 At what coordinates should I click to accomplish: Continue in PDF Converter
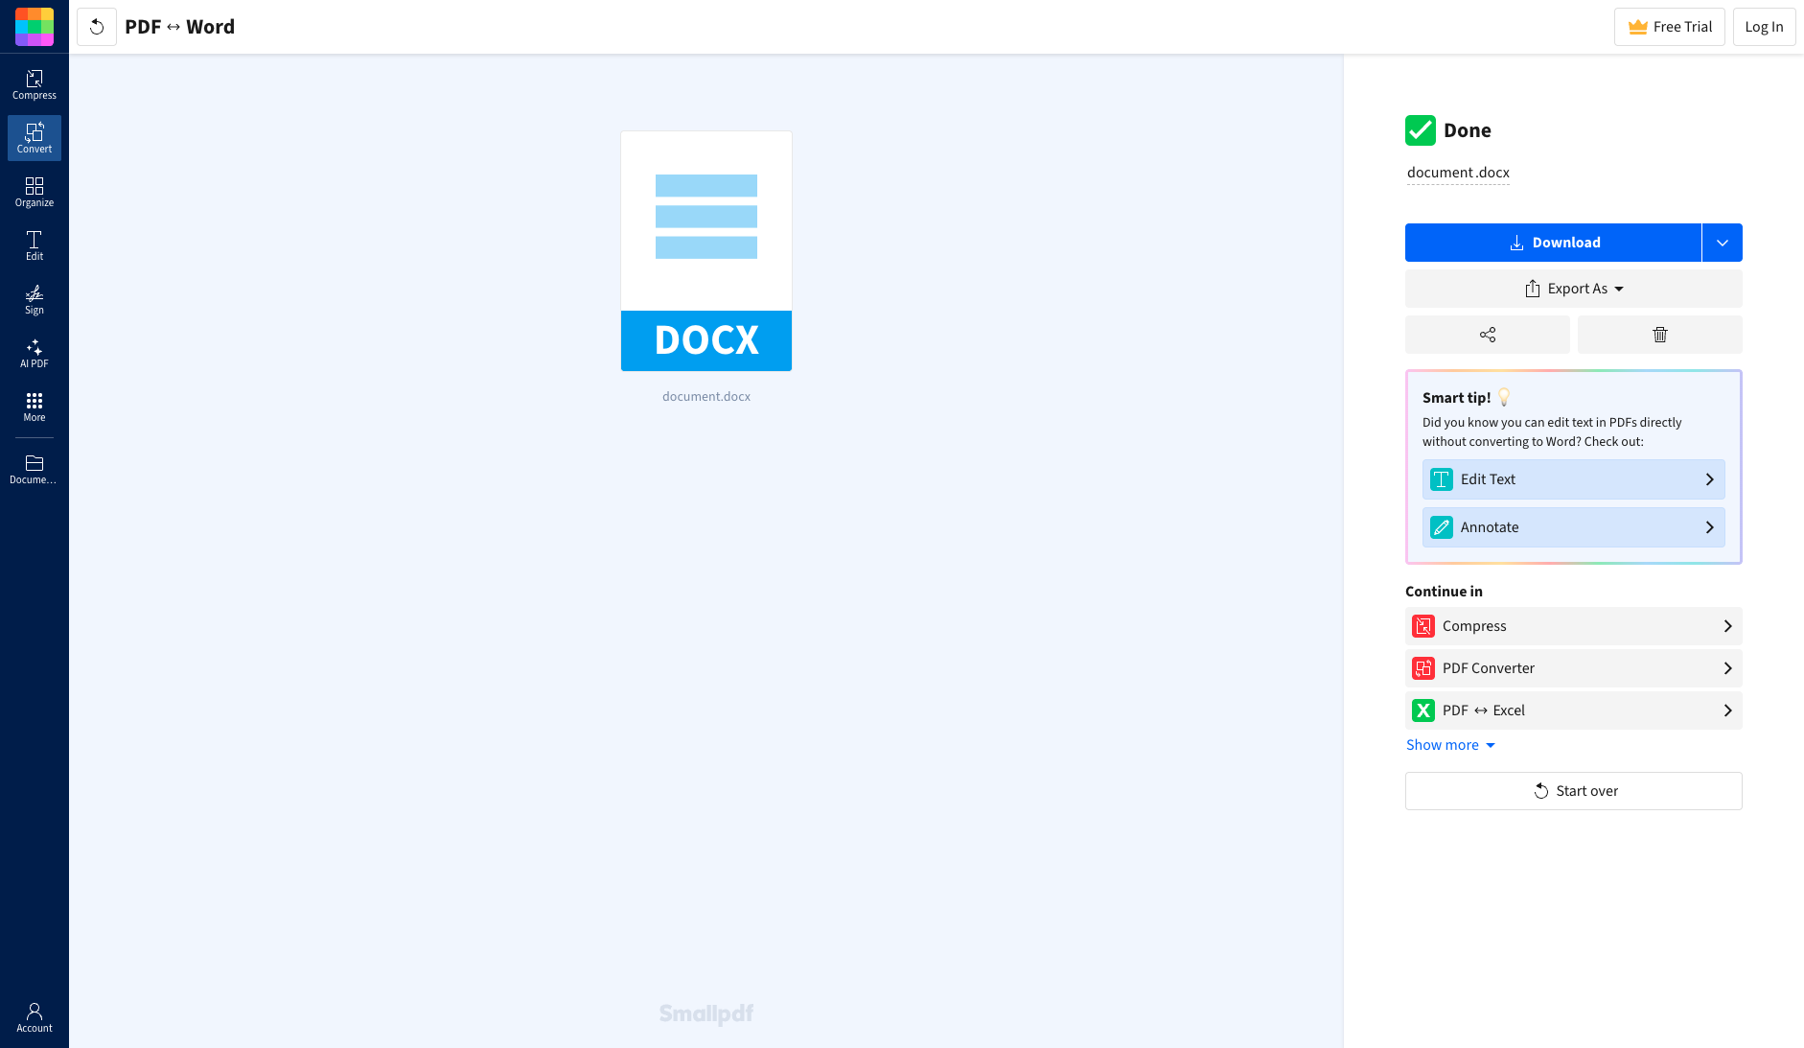pos(1574,668)
